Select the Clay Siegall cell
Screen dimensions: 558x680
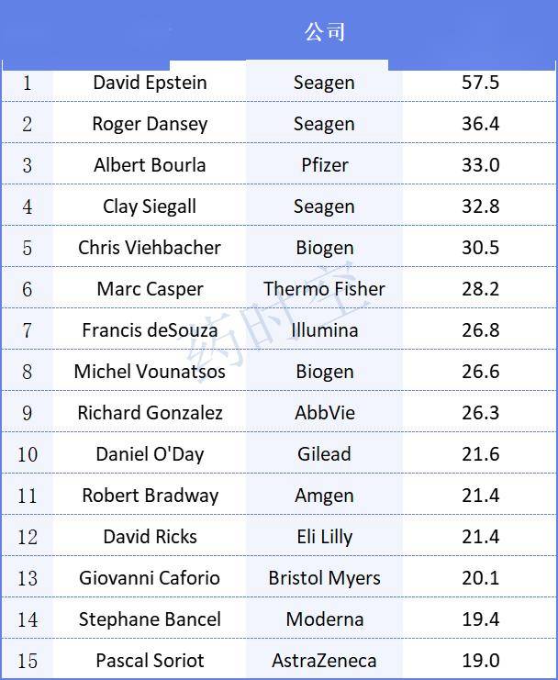[x=150, y=206]
